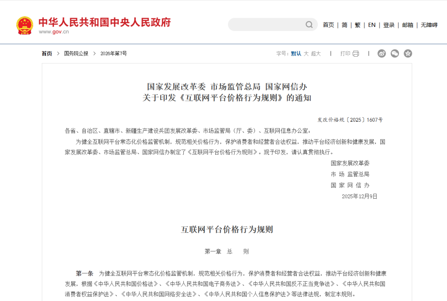The image size is (447, 301).
Task: Set font size to 大
Action: 306,54
